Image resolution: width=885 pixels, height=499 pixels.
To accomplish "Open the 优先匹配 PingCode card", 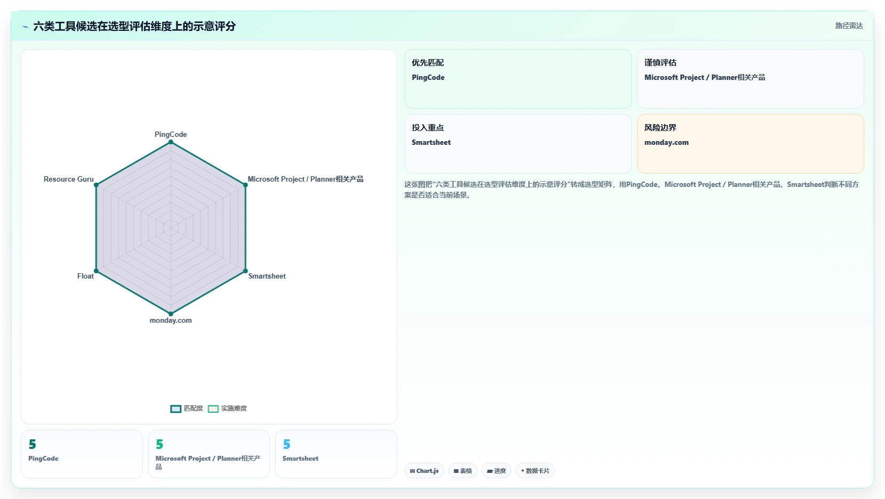I will click(x=518, y=79).
